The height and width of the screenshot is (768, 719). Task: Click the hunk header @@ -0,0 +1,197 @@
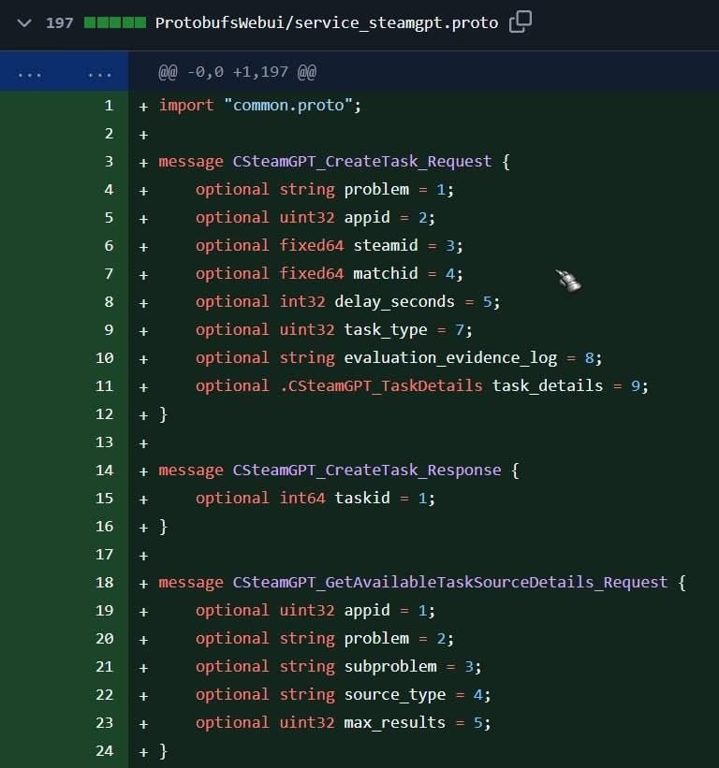coord(237,72)
